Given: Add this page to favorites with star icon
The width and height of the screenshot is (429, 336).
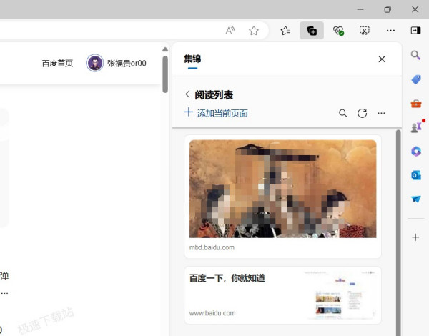Looking at the screenshot, I should coord(254,30).
